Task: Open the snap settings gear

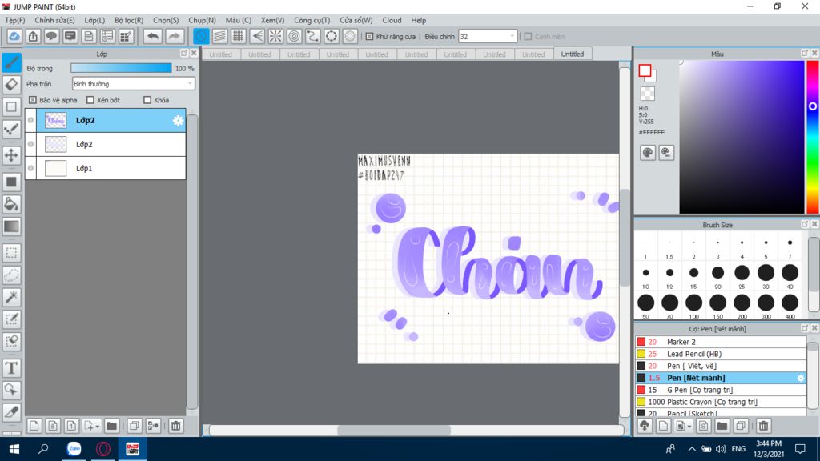Action: click(350, 36)
